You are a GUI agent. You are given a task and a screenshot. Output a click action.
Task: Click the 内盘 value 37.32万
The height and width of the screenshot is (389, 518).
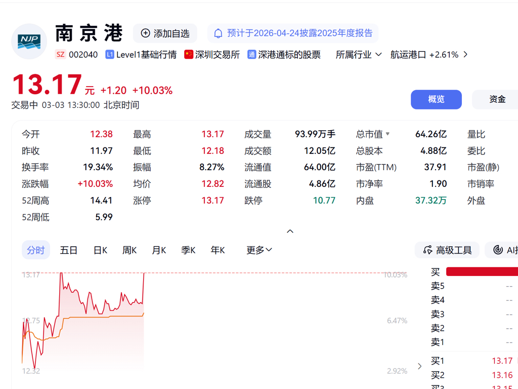click(x=431, y=201)
